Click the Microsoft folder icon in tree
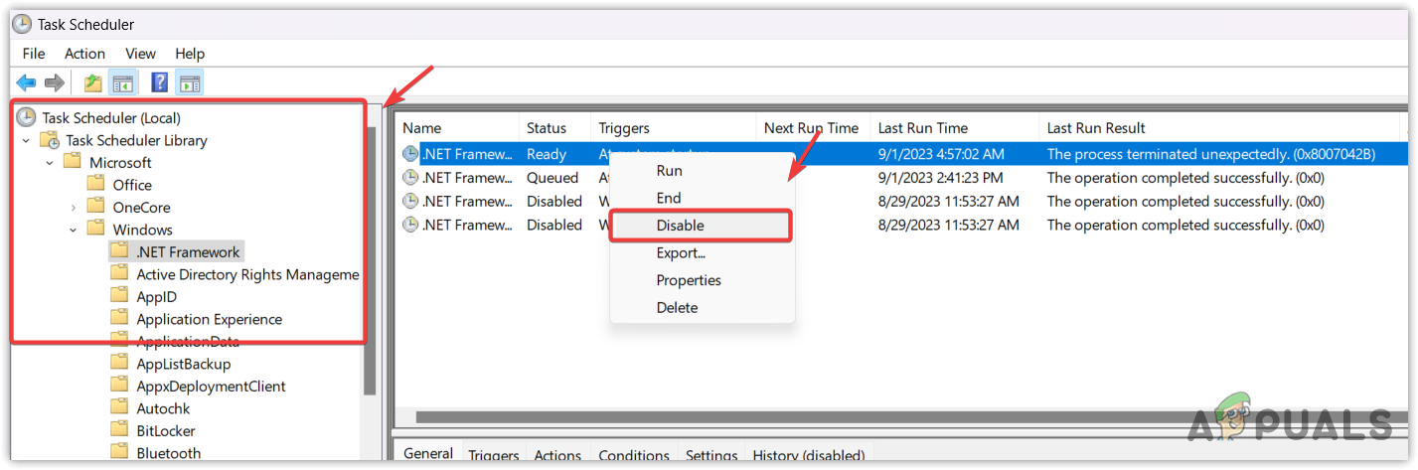This screenshot has height=470, width=1418. (73, 162)
